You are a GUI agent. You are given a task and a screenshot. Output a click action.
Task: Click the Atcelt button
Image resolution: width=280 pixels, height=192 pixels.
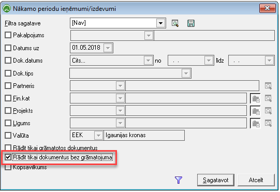pyautogui.click(x=256, y=180)
